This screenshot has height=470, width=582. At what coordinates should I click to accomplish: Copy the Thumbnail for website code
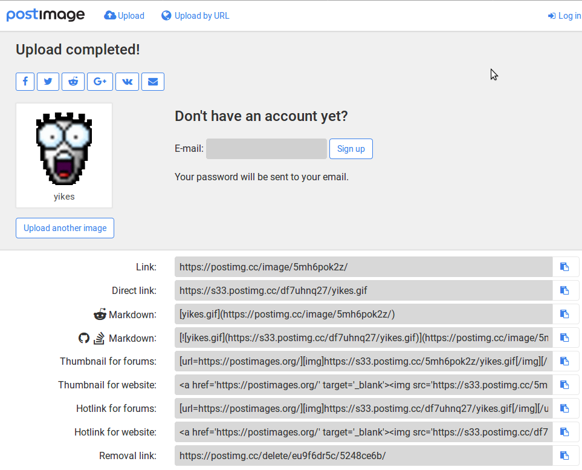click(x=565, y=385)
